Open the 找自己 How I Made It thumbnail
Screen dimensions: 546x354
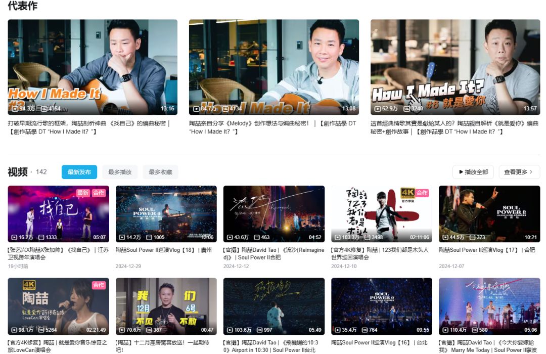coord(93,67)
